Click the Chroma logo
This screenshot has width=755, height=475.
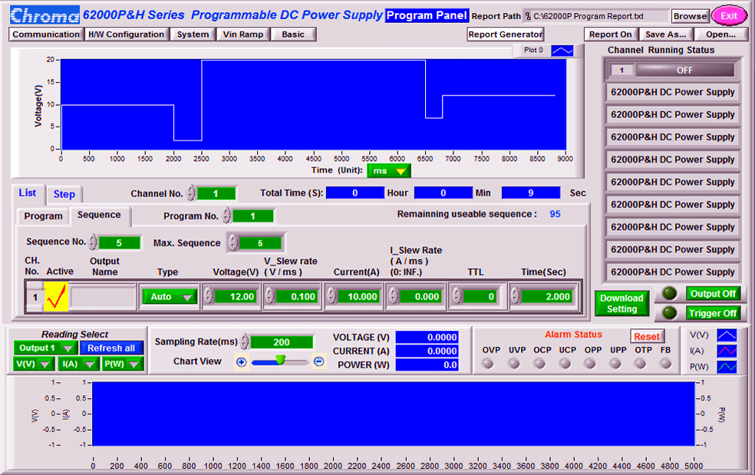tap(45, 15)
